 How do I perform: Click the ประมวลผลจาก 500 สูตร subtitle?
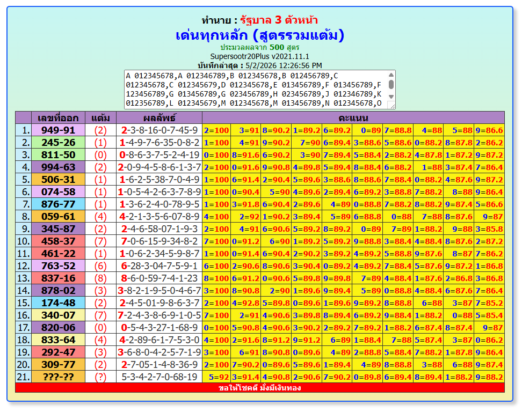tap(260, 47)
